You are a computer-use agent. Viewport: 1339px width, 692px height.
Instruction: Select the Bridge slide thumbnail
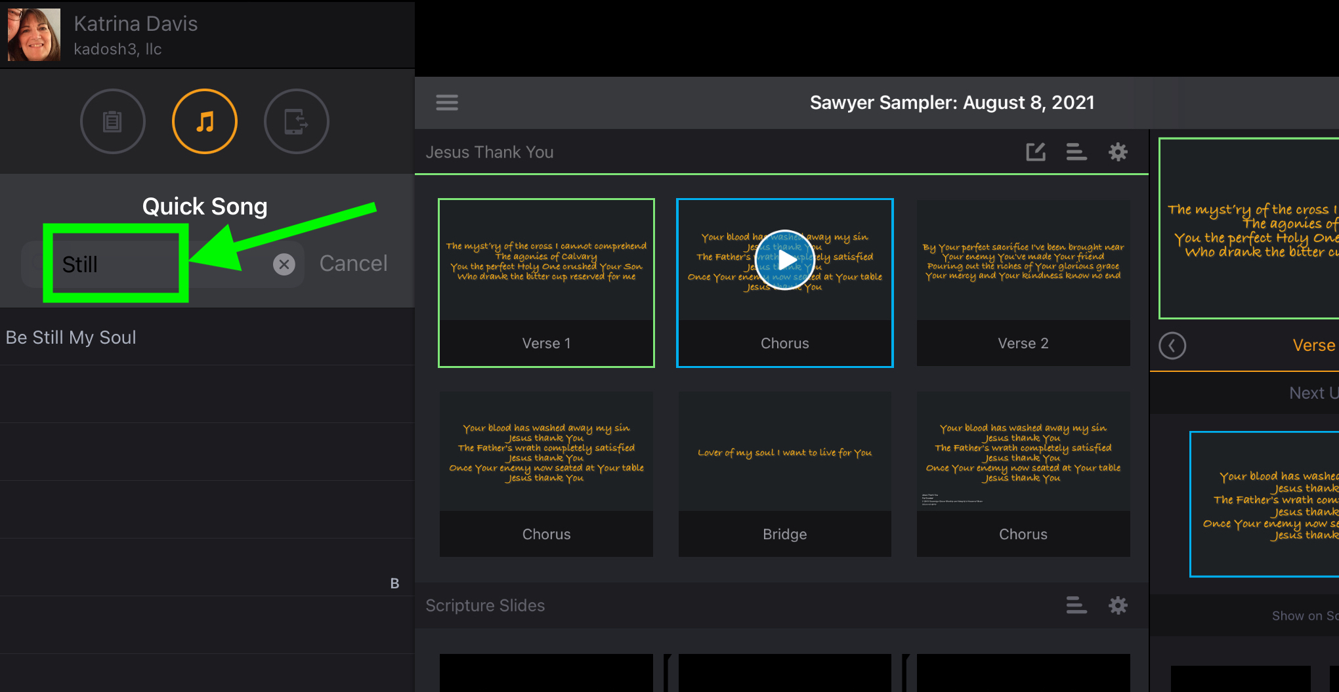tap(785, 474)
